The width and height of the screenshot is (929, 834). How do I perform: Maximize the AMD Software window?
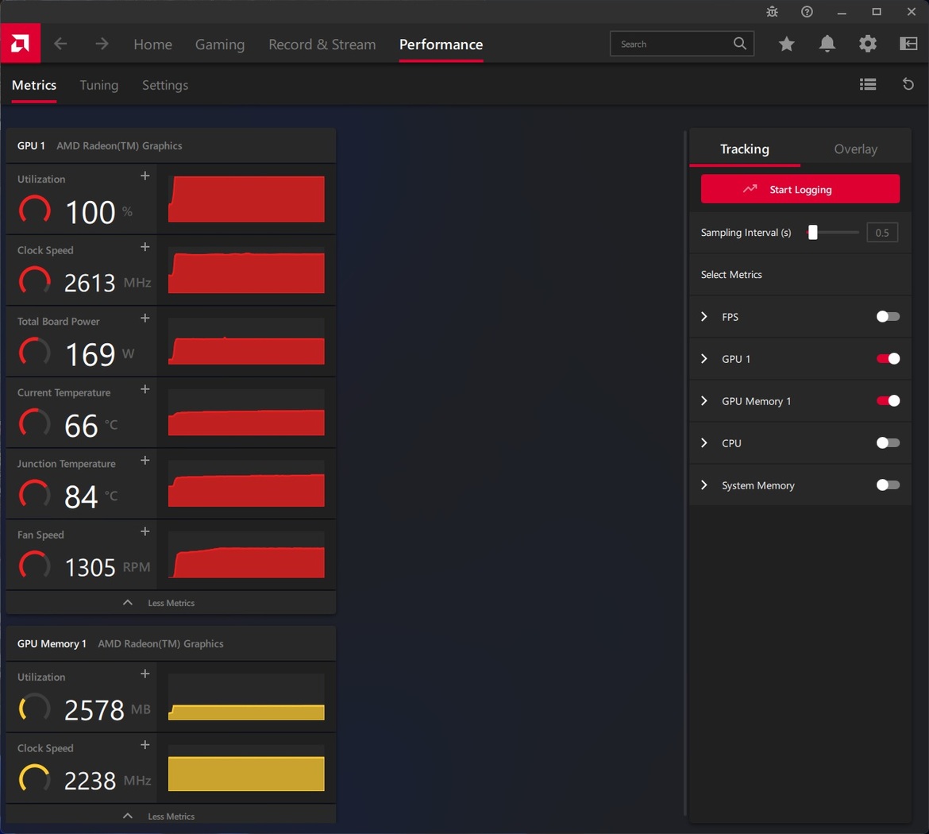[x=877, y=12]
